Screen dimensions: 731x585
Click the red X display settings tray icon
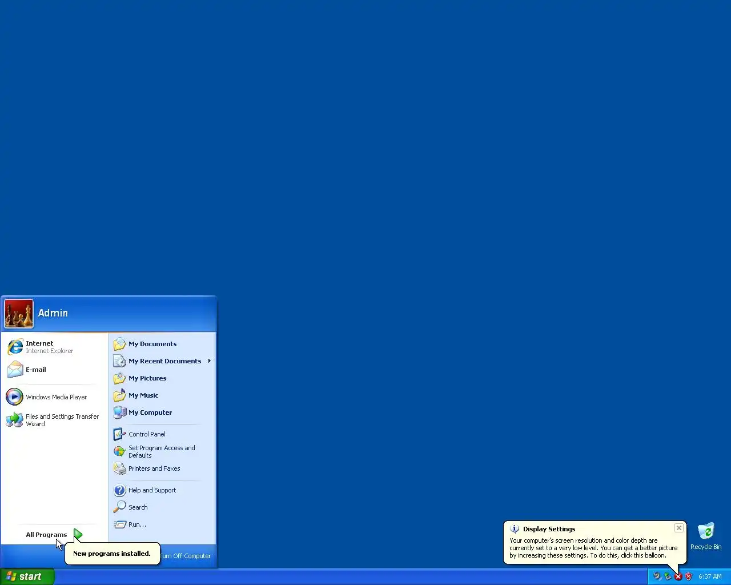click(x=678, y=576)
